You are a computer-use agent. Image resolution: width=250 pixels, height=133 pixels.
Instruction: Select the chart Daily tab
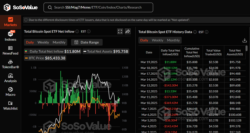[30, 42]
